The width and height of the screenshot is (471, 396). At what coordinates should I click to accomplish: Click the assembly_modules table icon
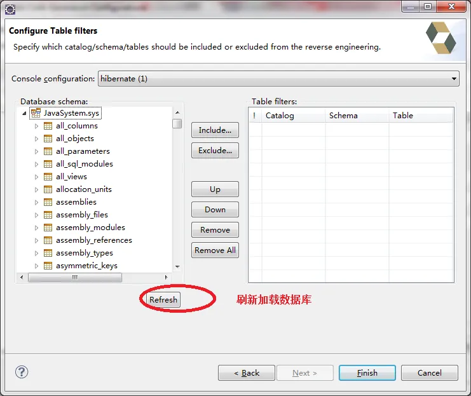(x=48, y=228)
